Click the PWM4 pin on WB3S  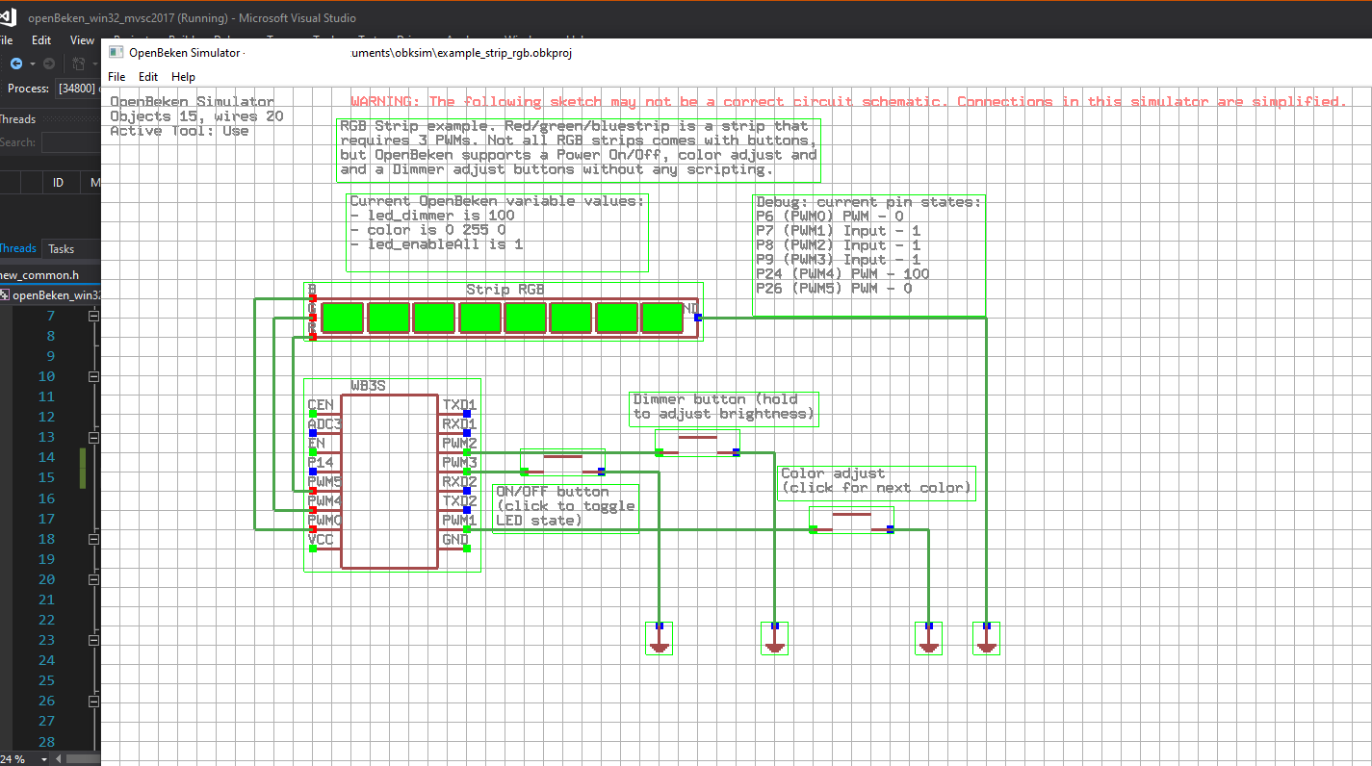313,509
